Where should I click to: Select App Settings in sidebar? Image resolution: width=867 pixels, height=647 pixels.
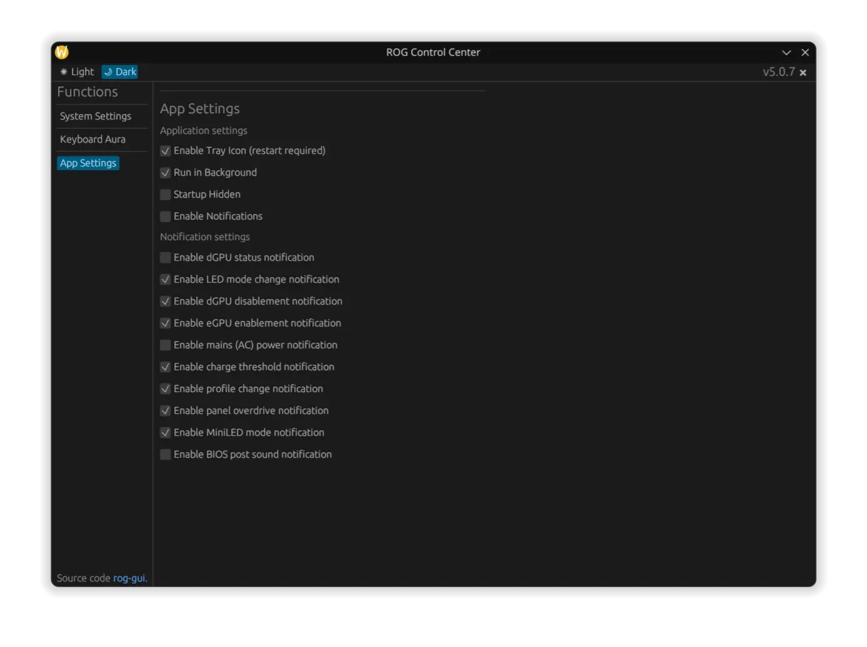pyautogui.click(x=88, y=163)
